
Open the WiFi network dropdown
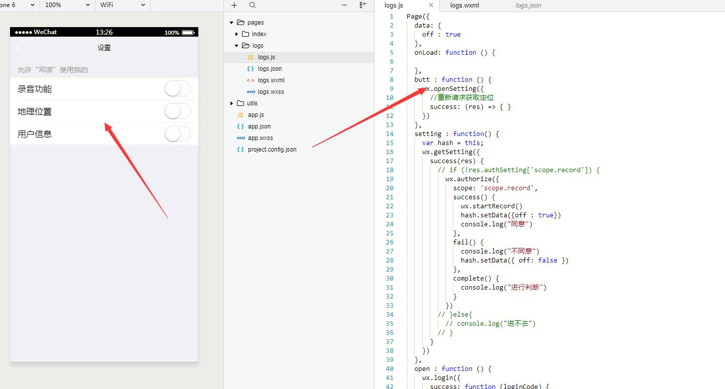123,5
